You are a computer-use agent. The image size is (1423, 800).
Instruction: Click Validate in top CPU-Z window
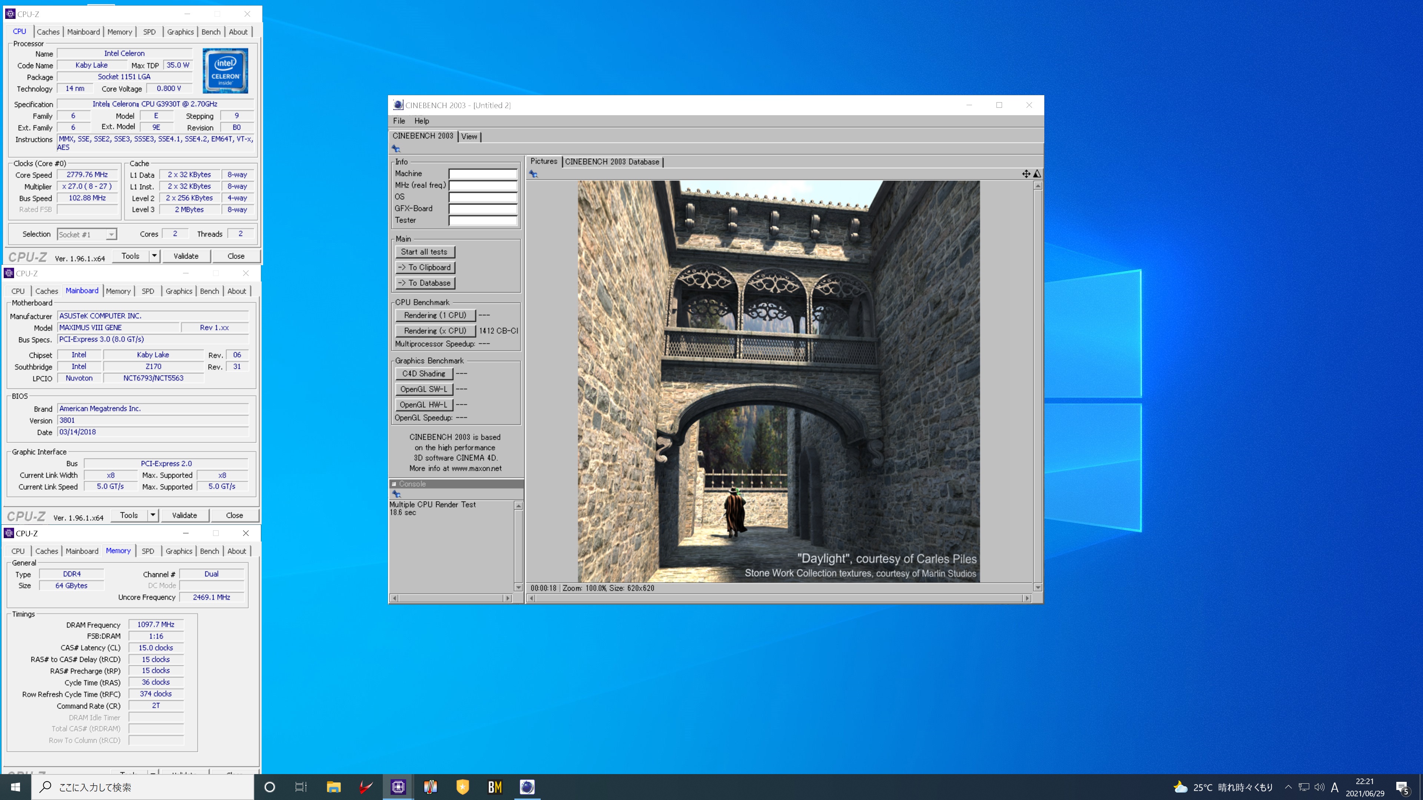click(x=186, y=256)
